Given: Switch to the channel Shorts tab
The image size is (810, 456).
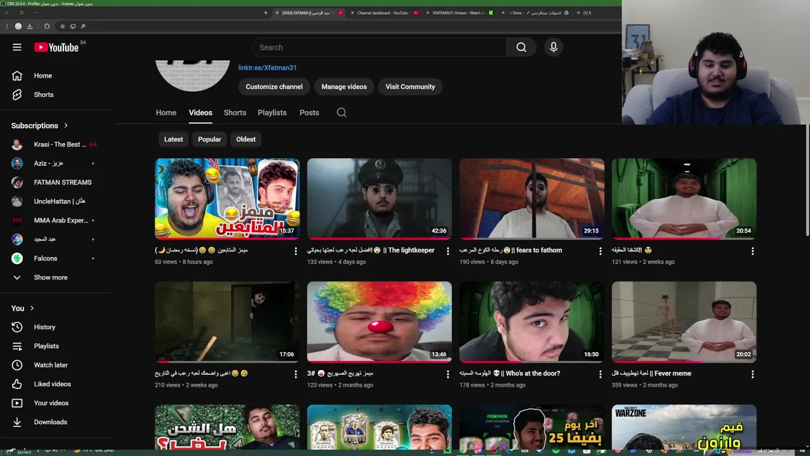Looking at the screenshot, I should point(235,113).
